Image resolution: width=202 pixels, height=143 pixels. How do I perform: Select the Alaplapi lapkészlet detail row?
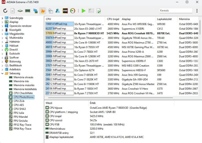point(109,137)
